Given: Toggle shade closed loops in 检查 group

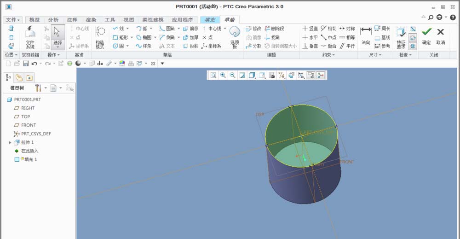Looking at the screenshot, I should click(x=413, y=46).
